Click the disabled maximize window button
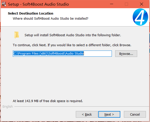Viewport: 150px width, 122px height. 126,4
